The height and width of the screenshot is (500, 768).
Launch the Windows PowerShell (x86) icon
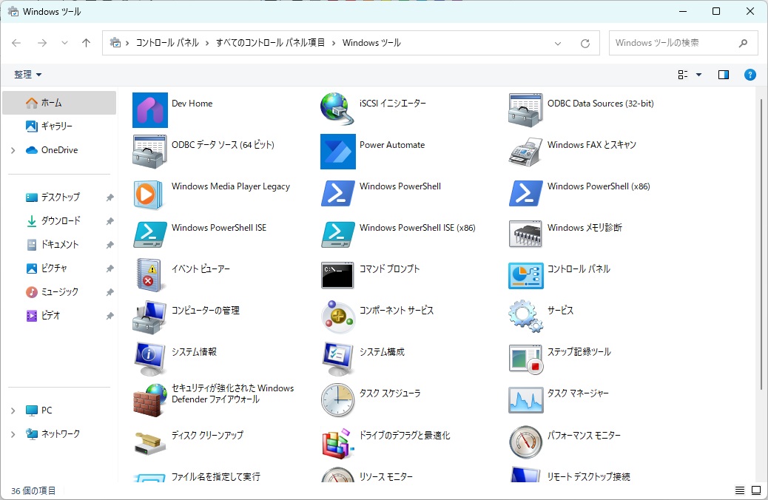click(x=526, y=193)
